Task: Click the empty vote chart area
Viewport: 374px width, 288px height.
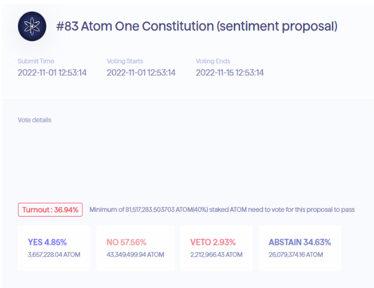Action: pyautogui.click(x=186, y=163)
